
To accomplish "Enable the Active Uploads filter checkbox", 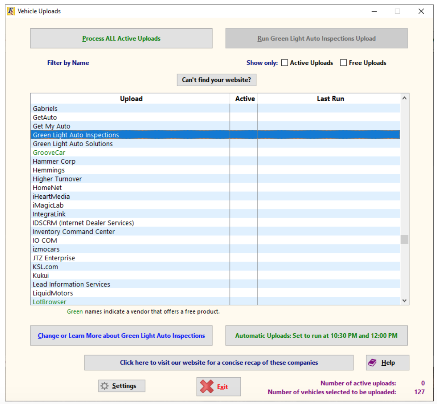I will click(x=285, y=63).
